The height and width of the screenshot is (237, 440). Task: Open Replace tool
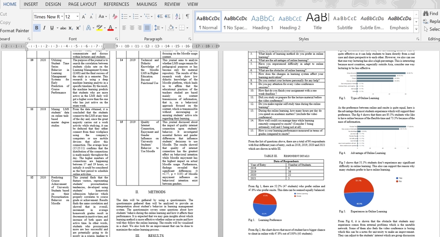point(431,21)
